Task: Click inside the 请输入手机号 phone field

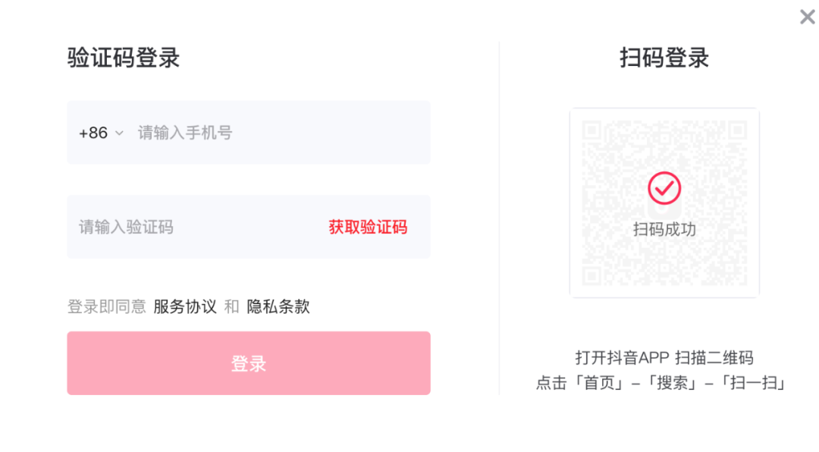Action: [227, 132]
